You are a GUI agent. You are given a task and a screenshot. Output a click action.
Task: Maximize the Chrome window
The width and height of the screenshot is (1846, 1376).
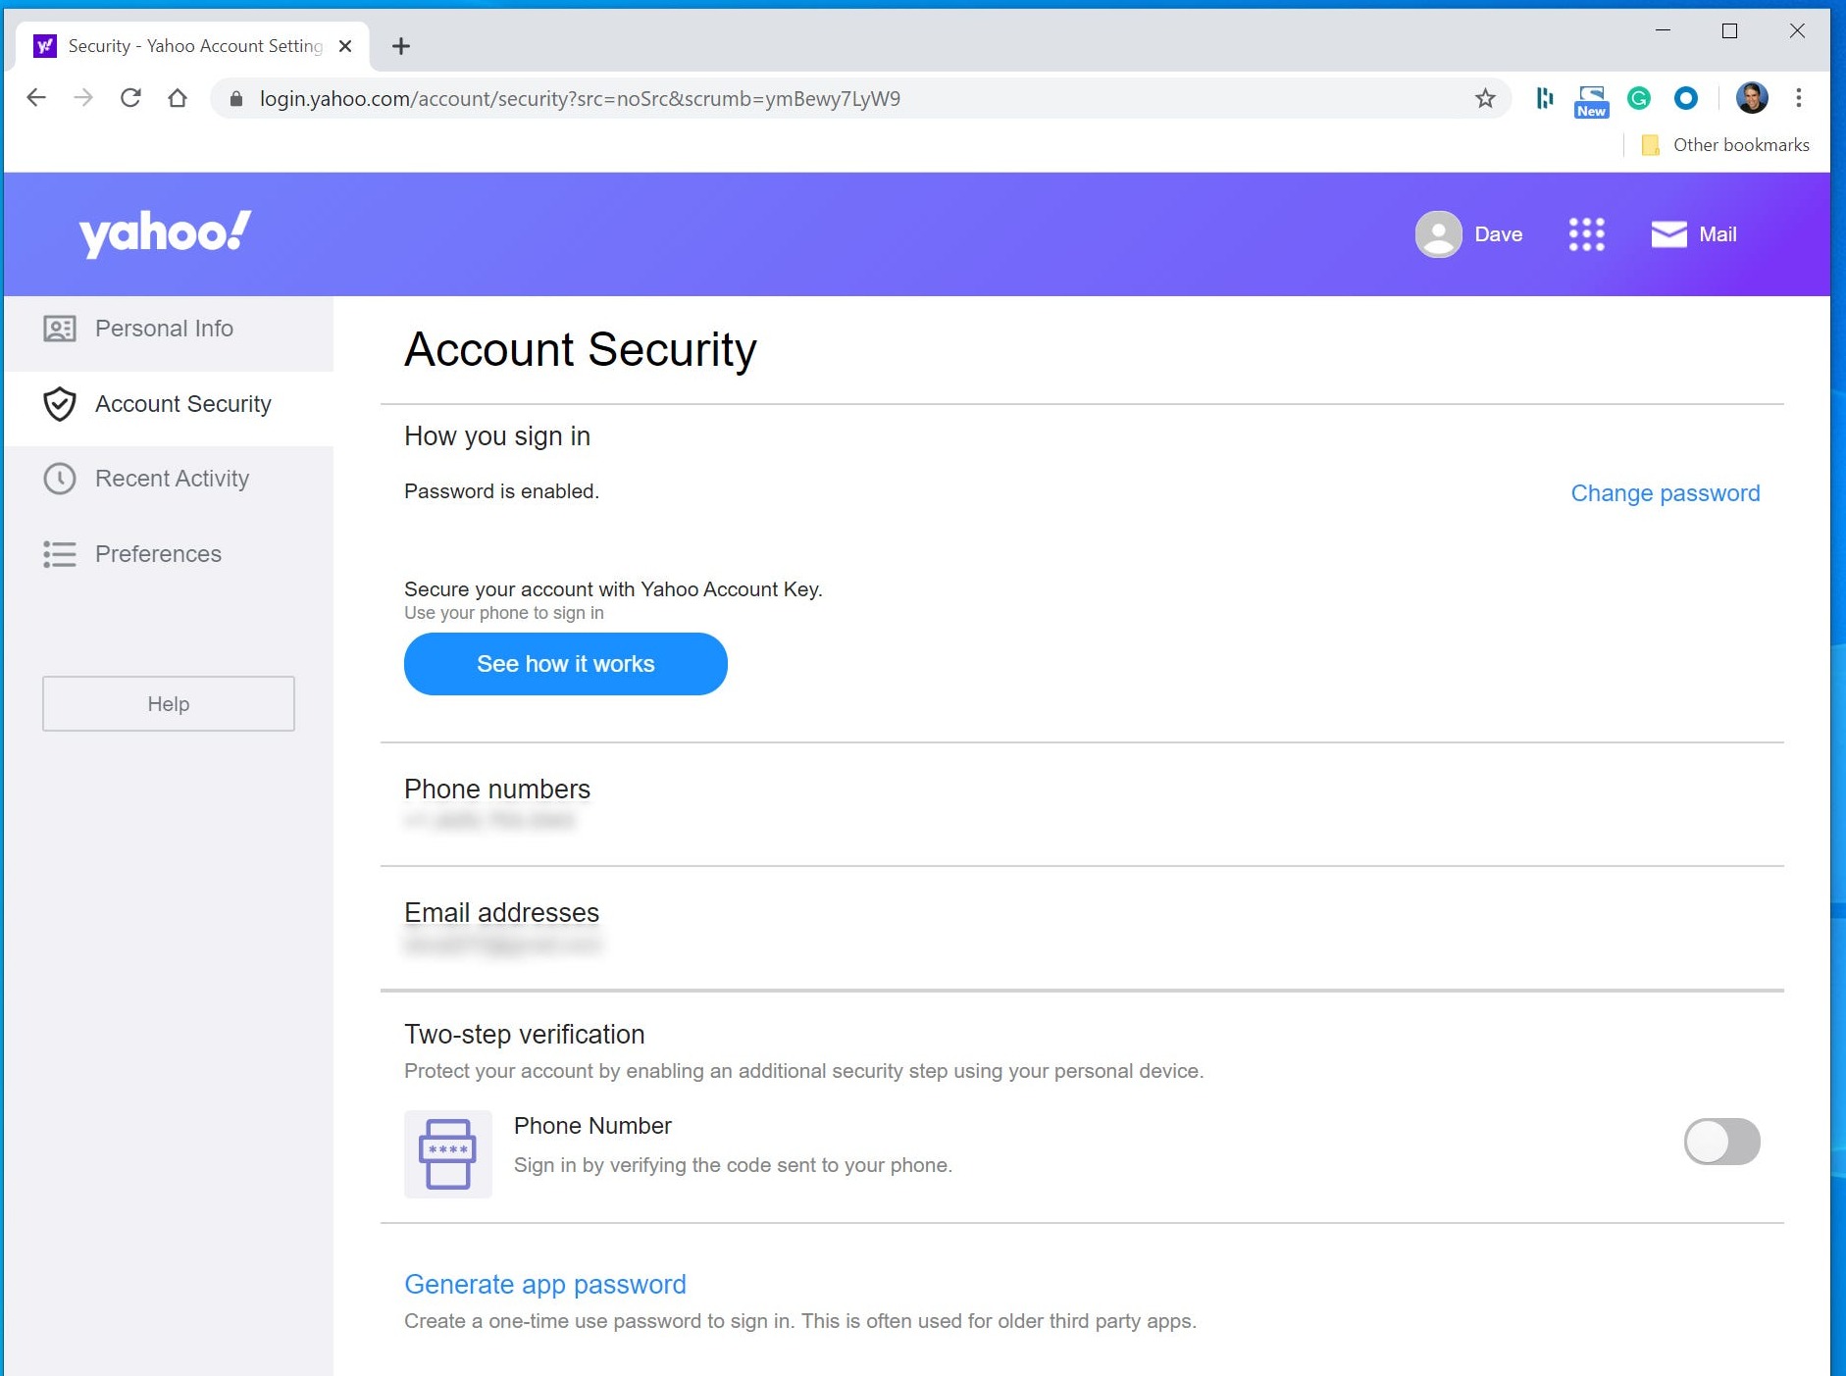[1729, 30]
